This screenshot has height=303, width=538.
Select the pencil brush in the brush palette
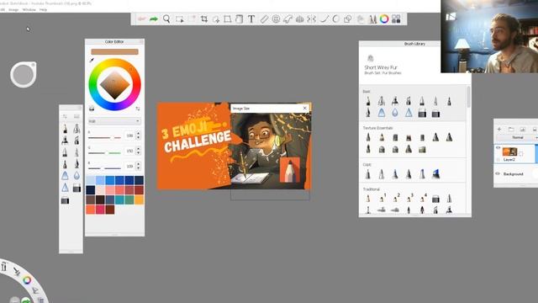[65, 129]
